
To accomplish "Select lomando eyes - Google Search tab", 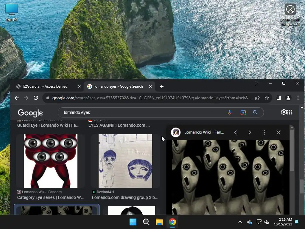I will pos(119,86).
